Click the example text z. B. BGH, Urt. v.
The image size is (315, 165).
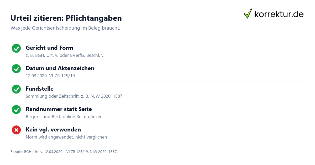point(65,55)
